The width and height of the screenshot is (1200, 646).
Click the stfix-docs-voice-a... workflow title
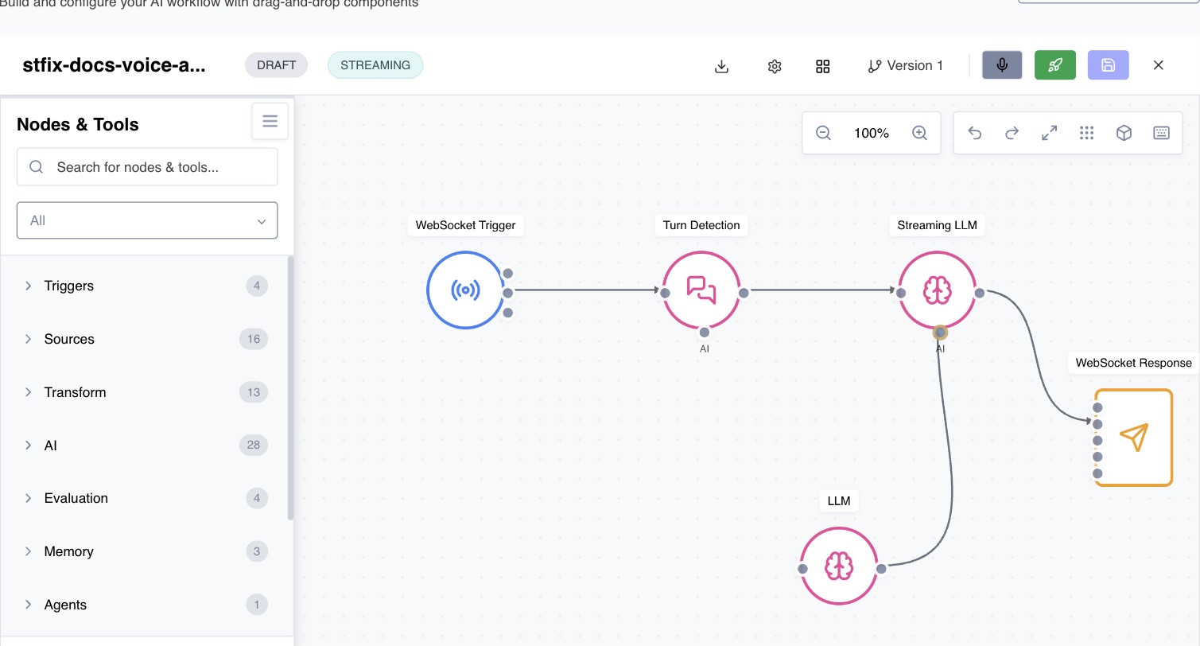pyautogui.click(x=114, y=65)
